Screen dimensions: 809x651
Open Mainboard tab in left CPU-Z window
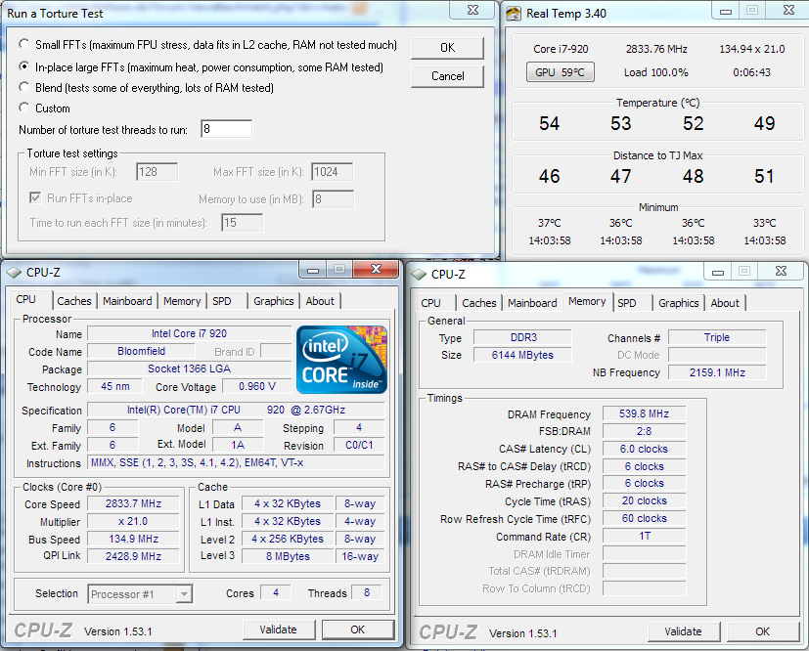pos(127,301)
